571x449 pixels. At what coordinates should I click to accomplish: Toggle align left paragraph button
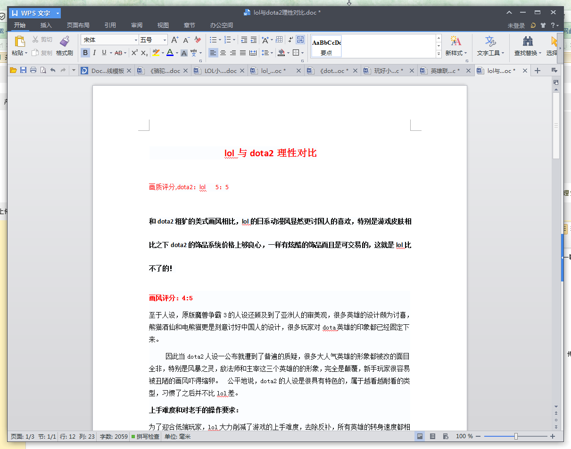(213, 53)
